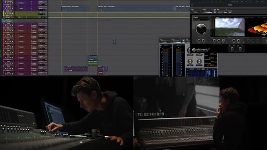267x150 pixels.
Task: Select the -135.5 readout in the limiter
Action: (x=211, y=65)
